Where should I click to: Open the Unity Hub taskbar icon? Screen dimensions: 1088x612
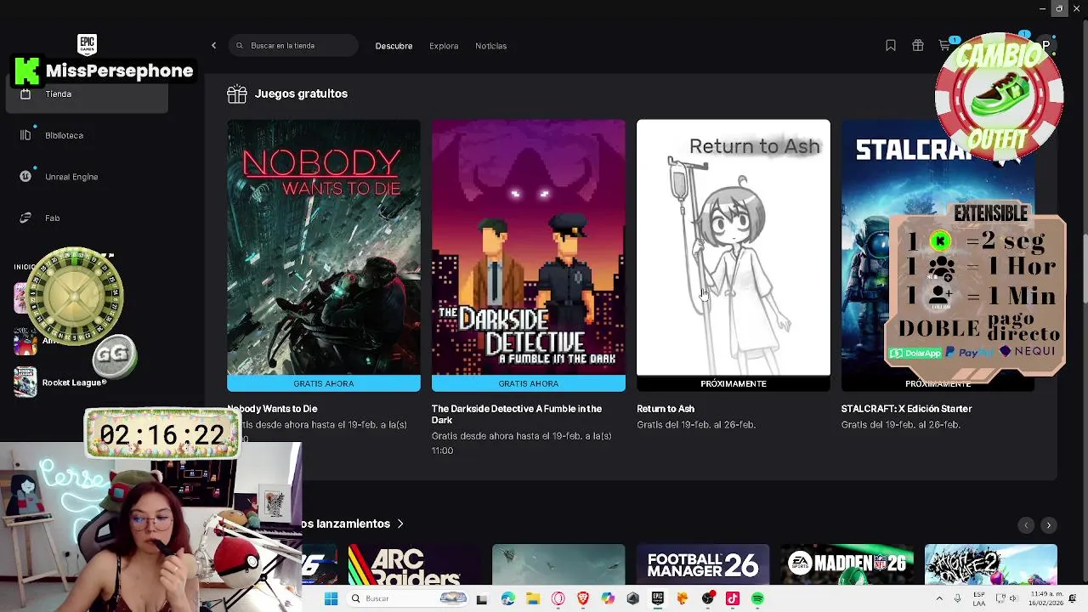[632, 598]
